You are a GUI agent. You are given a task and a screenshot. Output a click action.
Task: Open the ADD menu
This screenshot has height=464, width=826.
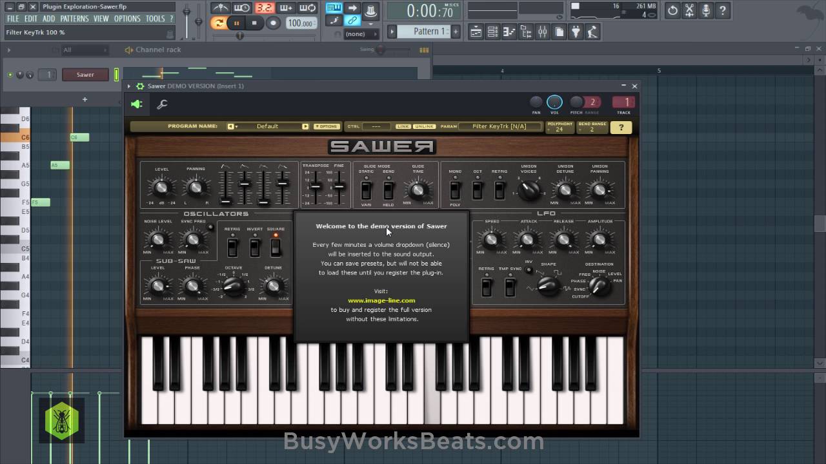49,19
